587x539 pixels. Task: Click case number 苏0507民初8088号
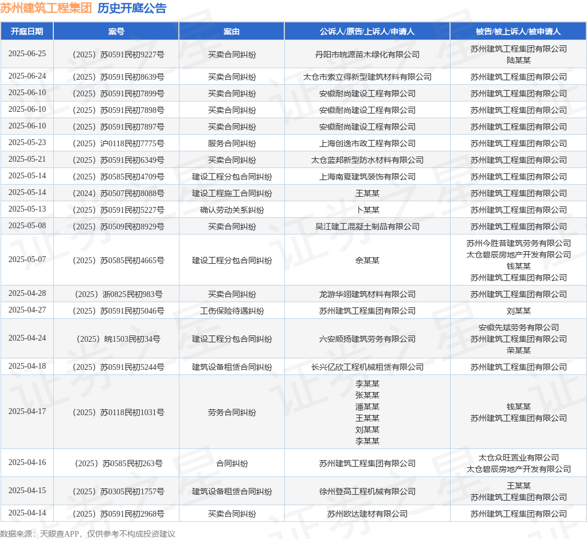click(x=118, y=194)
